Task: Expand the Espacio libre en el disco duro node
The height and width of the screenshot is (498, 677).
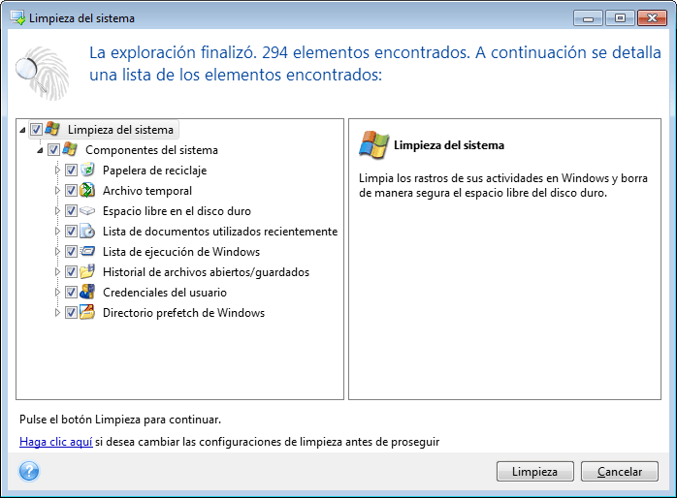Action: [58, 211]
